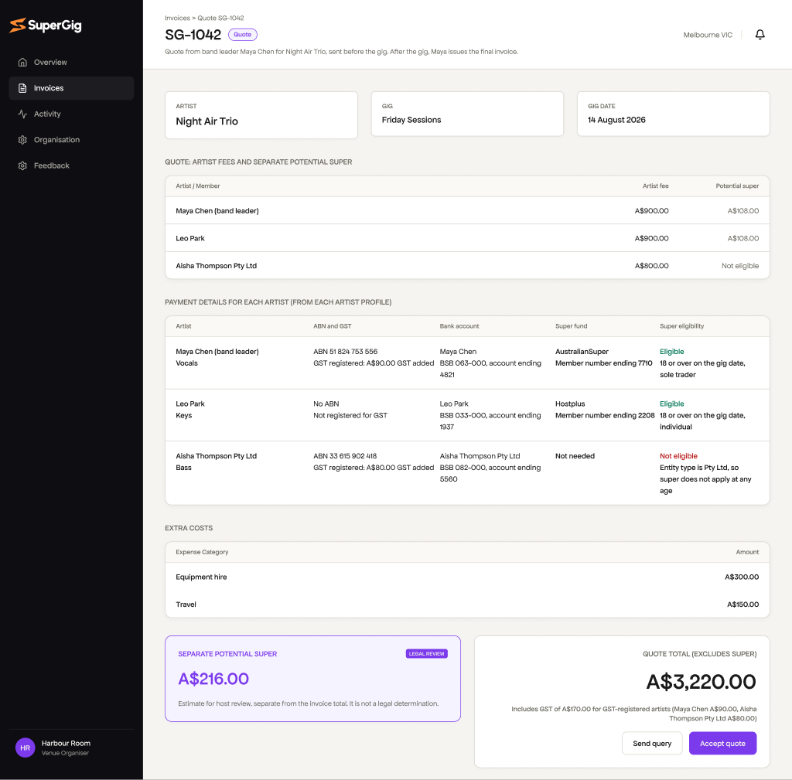Go to Activity in sidebar
792x780 pixels.
click(x=71, y=114)
